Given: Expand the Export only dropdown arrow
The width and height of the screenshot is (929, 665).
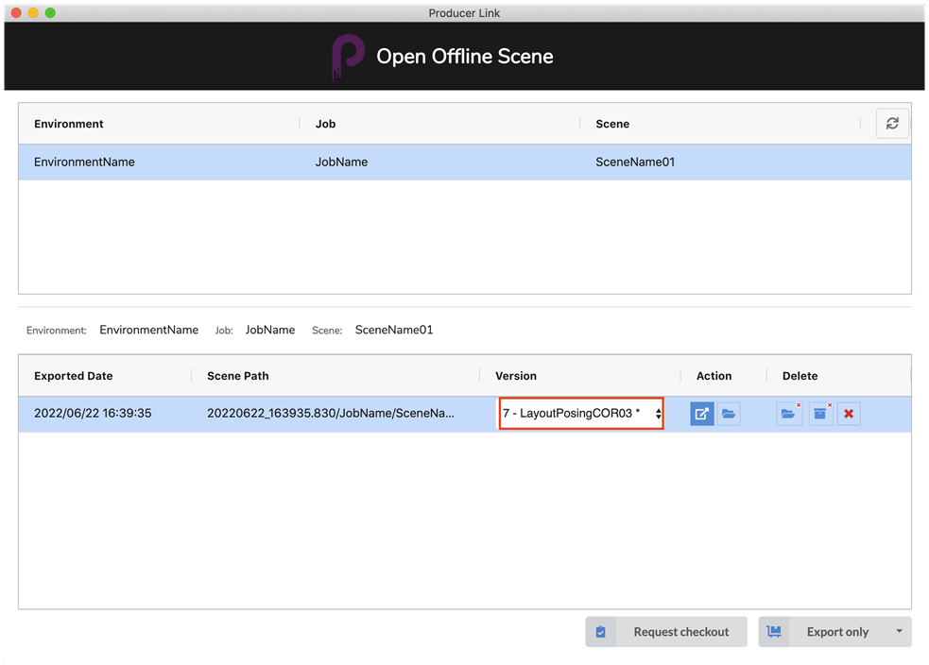Looking at the screenshot, I should (x=899, y=632).
